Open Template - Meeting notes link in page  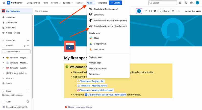click(x=92, y=86)
